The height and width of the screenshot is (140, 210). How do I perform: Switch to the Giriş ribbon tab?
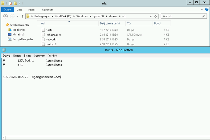point(19,10)
